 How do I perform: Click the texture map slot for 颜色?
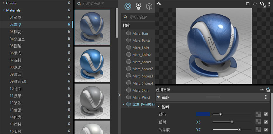pos(258,114)
